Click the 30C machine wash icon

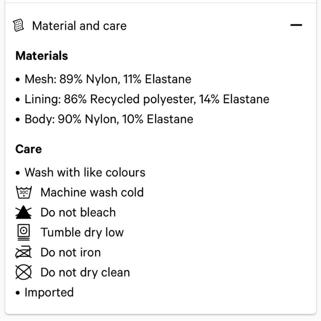(23, 192)
